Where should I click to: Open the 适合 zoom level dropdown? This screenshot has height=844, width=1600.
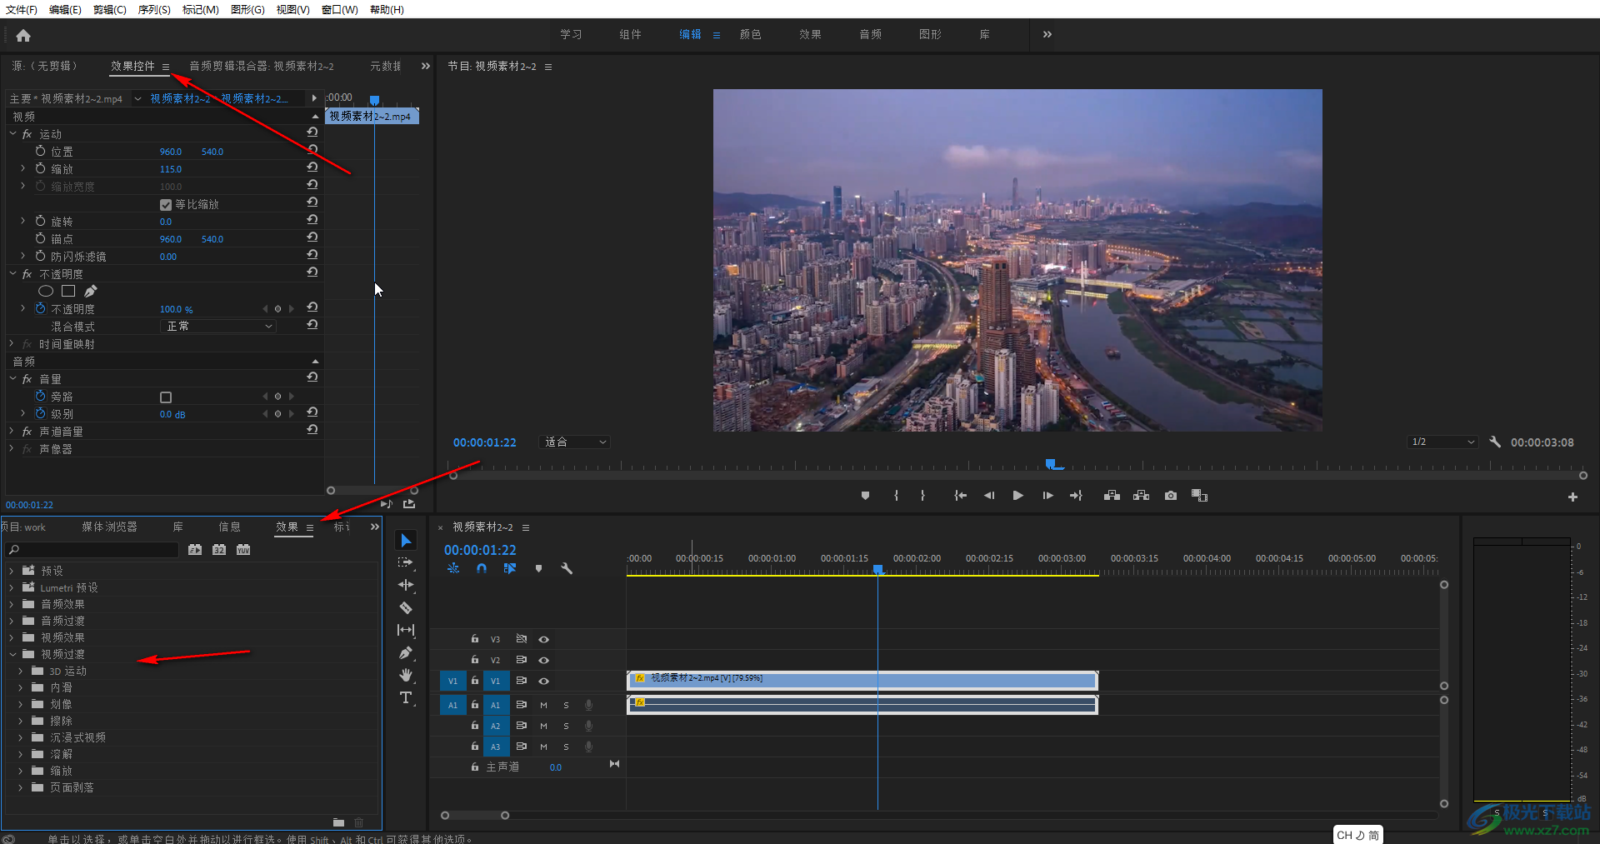575,442
